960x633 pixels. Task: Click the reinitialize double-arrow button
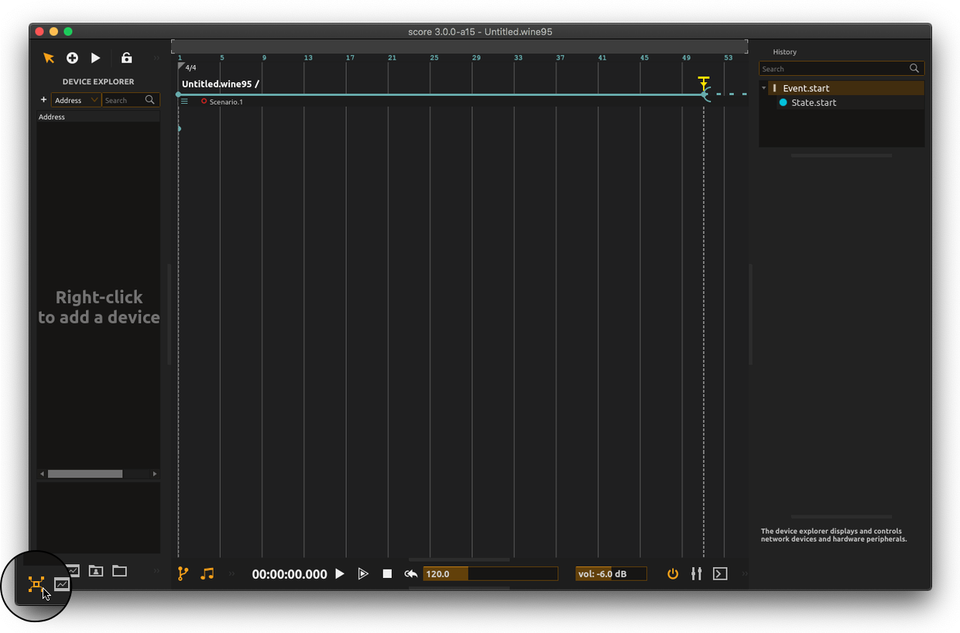click(x=411, y=573)
